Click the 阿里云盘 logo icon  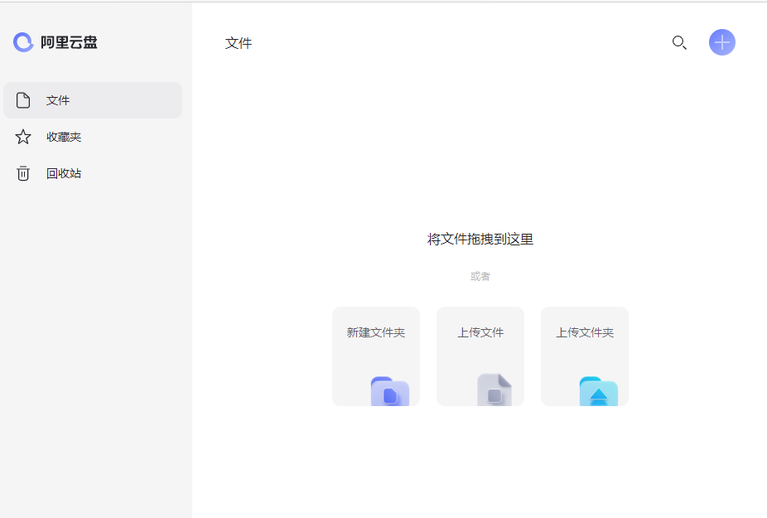(x=23, y=42)
